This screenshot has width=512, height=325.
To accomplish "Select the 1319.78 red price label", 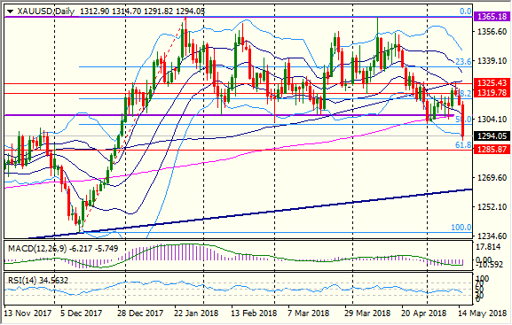I will click(x=492, y=93).
